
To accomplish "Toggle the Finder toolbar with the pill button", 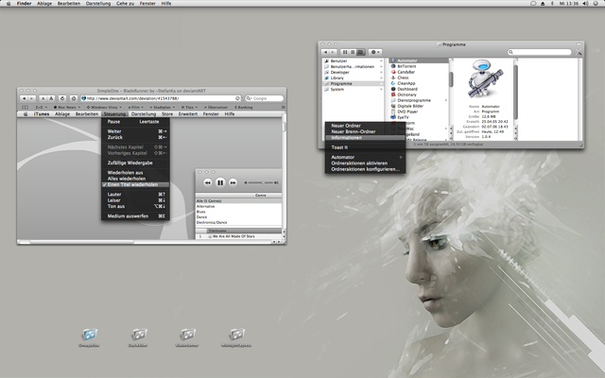I will click(x=579, y=44).
